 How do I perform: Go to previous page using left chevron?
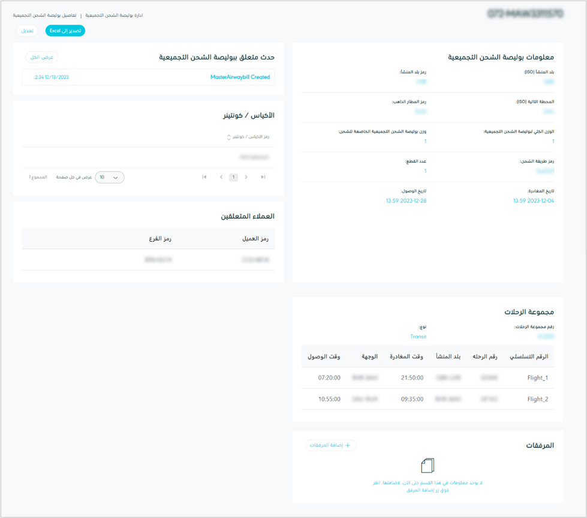221,177
